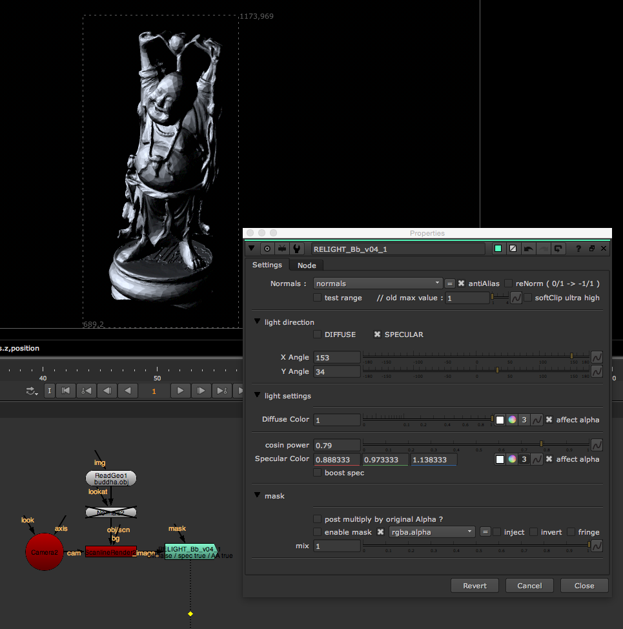Click the animation curve icon beside X Angle

coord(597,357)
